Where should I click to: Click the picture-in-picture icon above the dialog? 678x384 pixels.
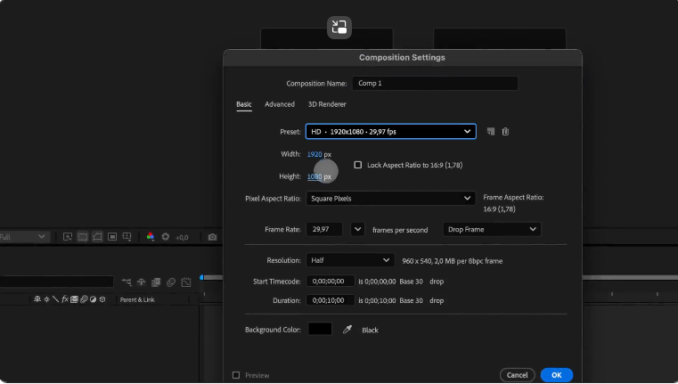[339, 28]
